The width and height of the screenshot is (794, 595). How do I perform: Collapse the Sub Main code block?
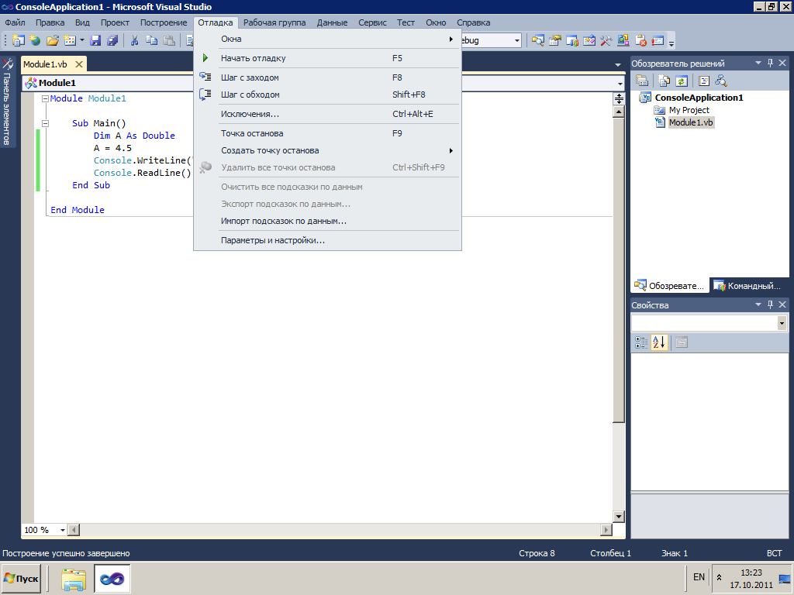click(45, 123)
